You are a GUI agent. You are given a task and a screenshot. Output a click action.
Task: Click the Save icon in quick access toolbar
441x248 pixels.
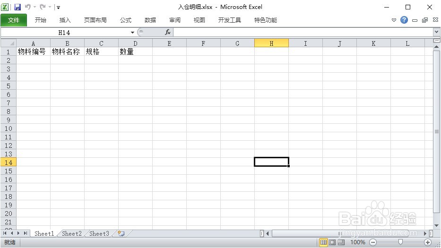(17, 7)
